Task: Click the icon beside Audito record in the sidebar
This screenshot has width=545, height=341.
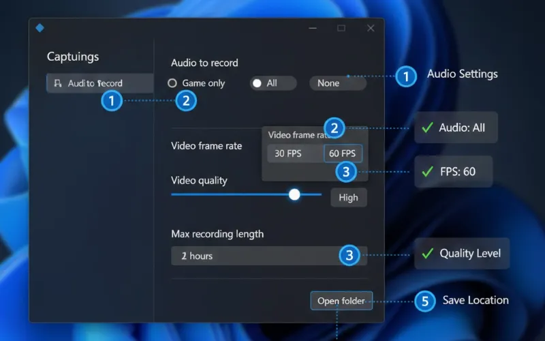Action: click(x=58, y=83)
